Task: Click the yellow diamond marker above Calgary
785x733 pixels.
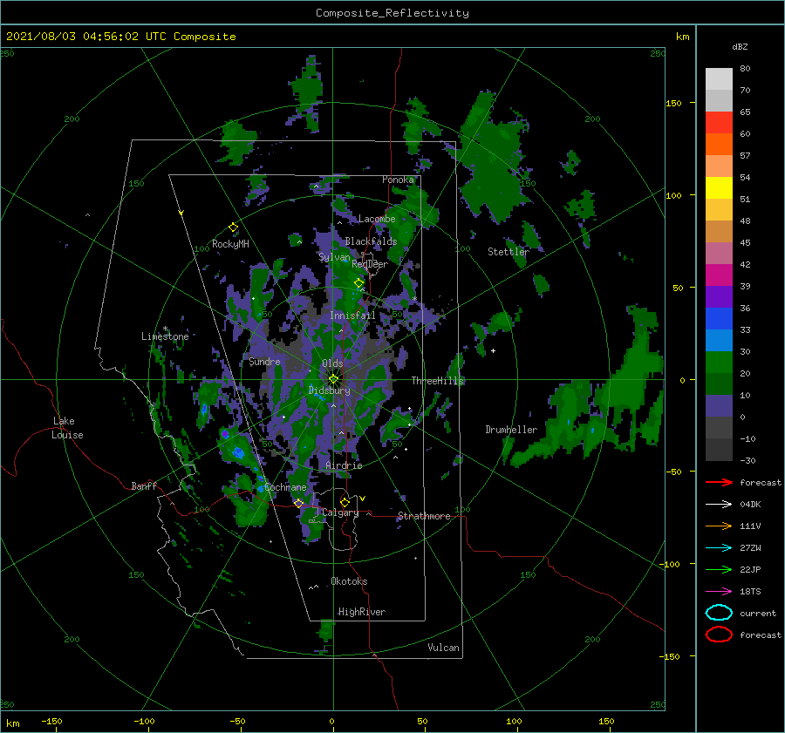Action: coord(345,502)
